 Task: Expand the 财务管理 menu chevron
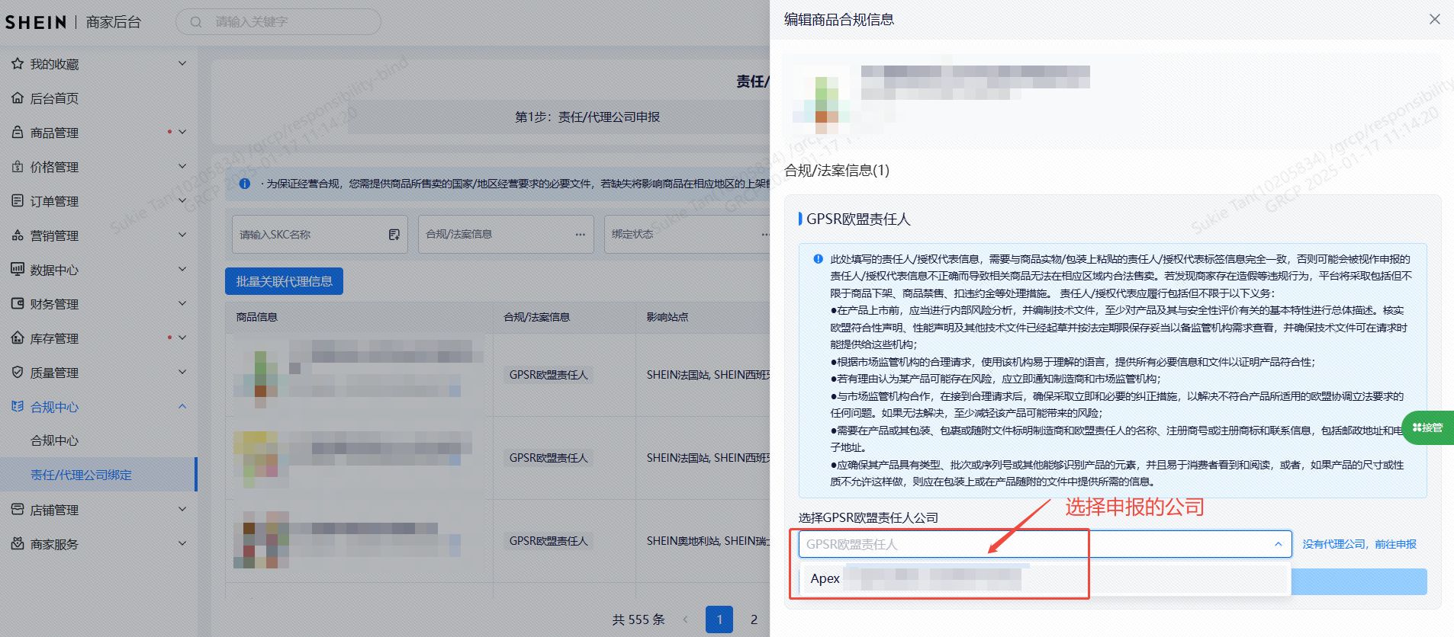(182, 304)
